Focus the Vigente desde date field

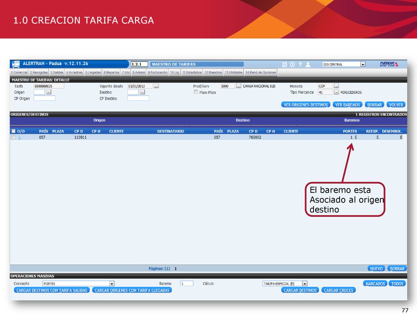140,86
